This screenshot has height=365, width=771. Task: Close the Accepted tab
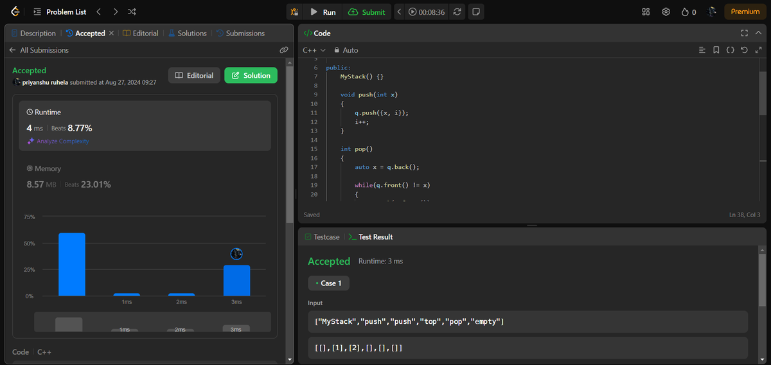111,33
